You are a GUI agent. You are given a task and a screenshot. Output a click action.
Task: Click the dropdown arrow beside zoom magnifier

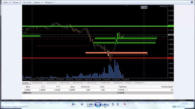(x=76, y=104)
